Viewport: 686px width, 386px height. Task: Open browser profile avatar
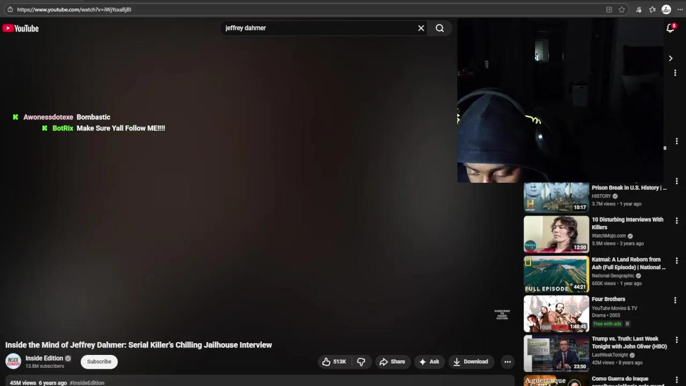pos(666,10)
